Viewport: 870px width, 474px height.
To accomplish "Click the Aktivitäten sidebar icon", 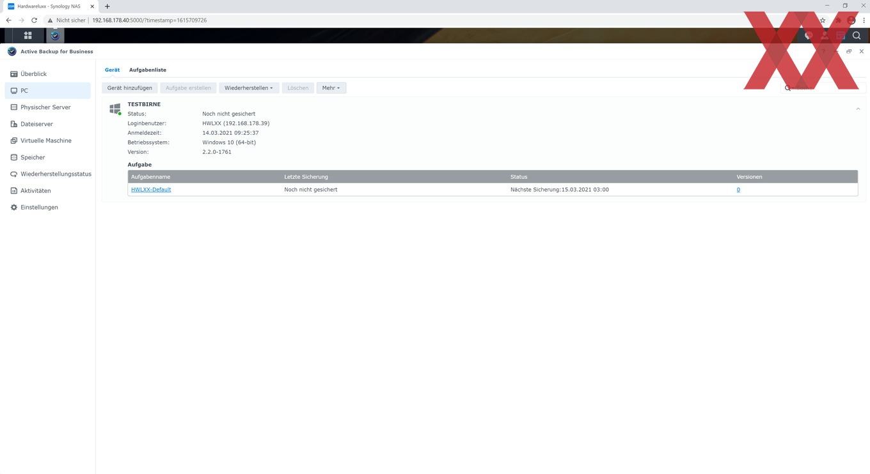I will coord(14,190).
